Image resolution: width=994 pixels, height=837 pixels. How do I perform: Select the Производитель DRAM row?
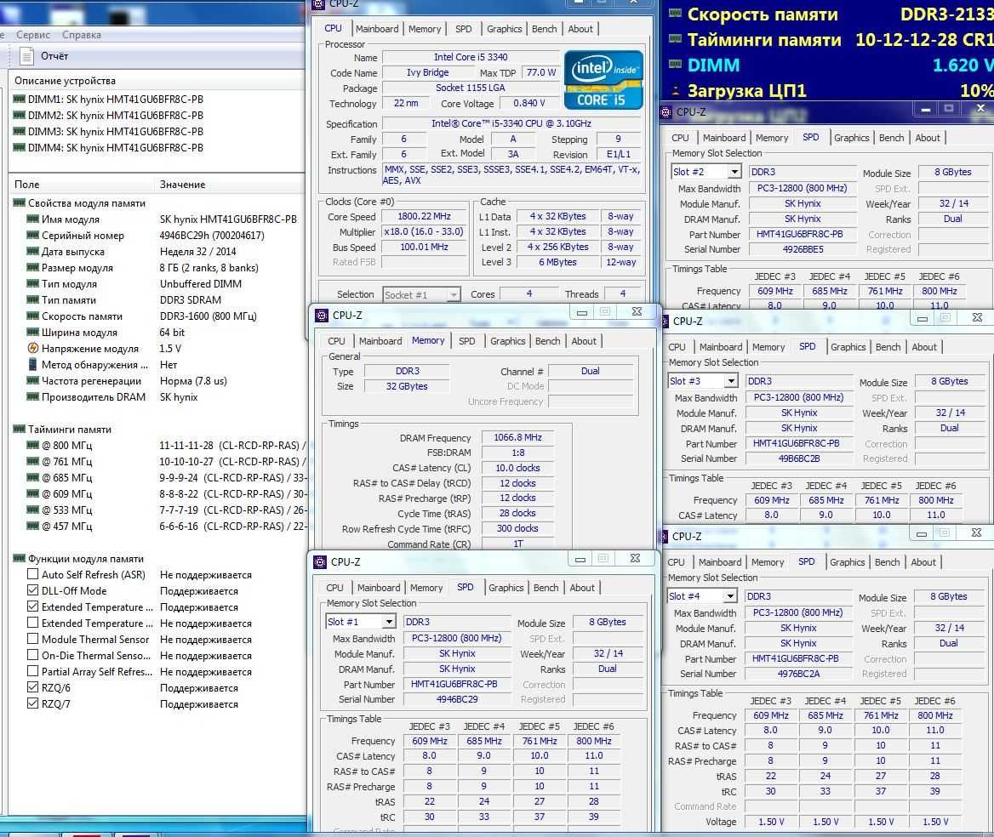pyautogui.click(x=157, y=396)
